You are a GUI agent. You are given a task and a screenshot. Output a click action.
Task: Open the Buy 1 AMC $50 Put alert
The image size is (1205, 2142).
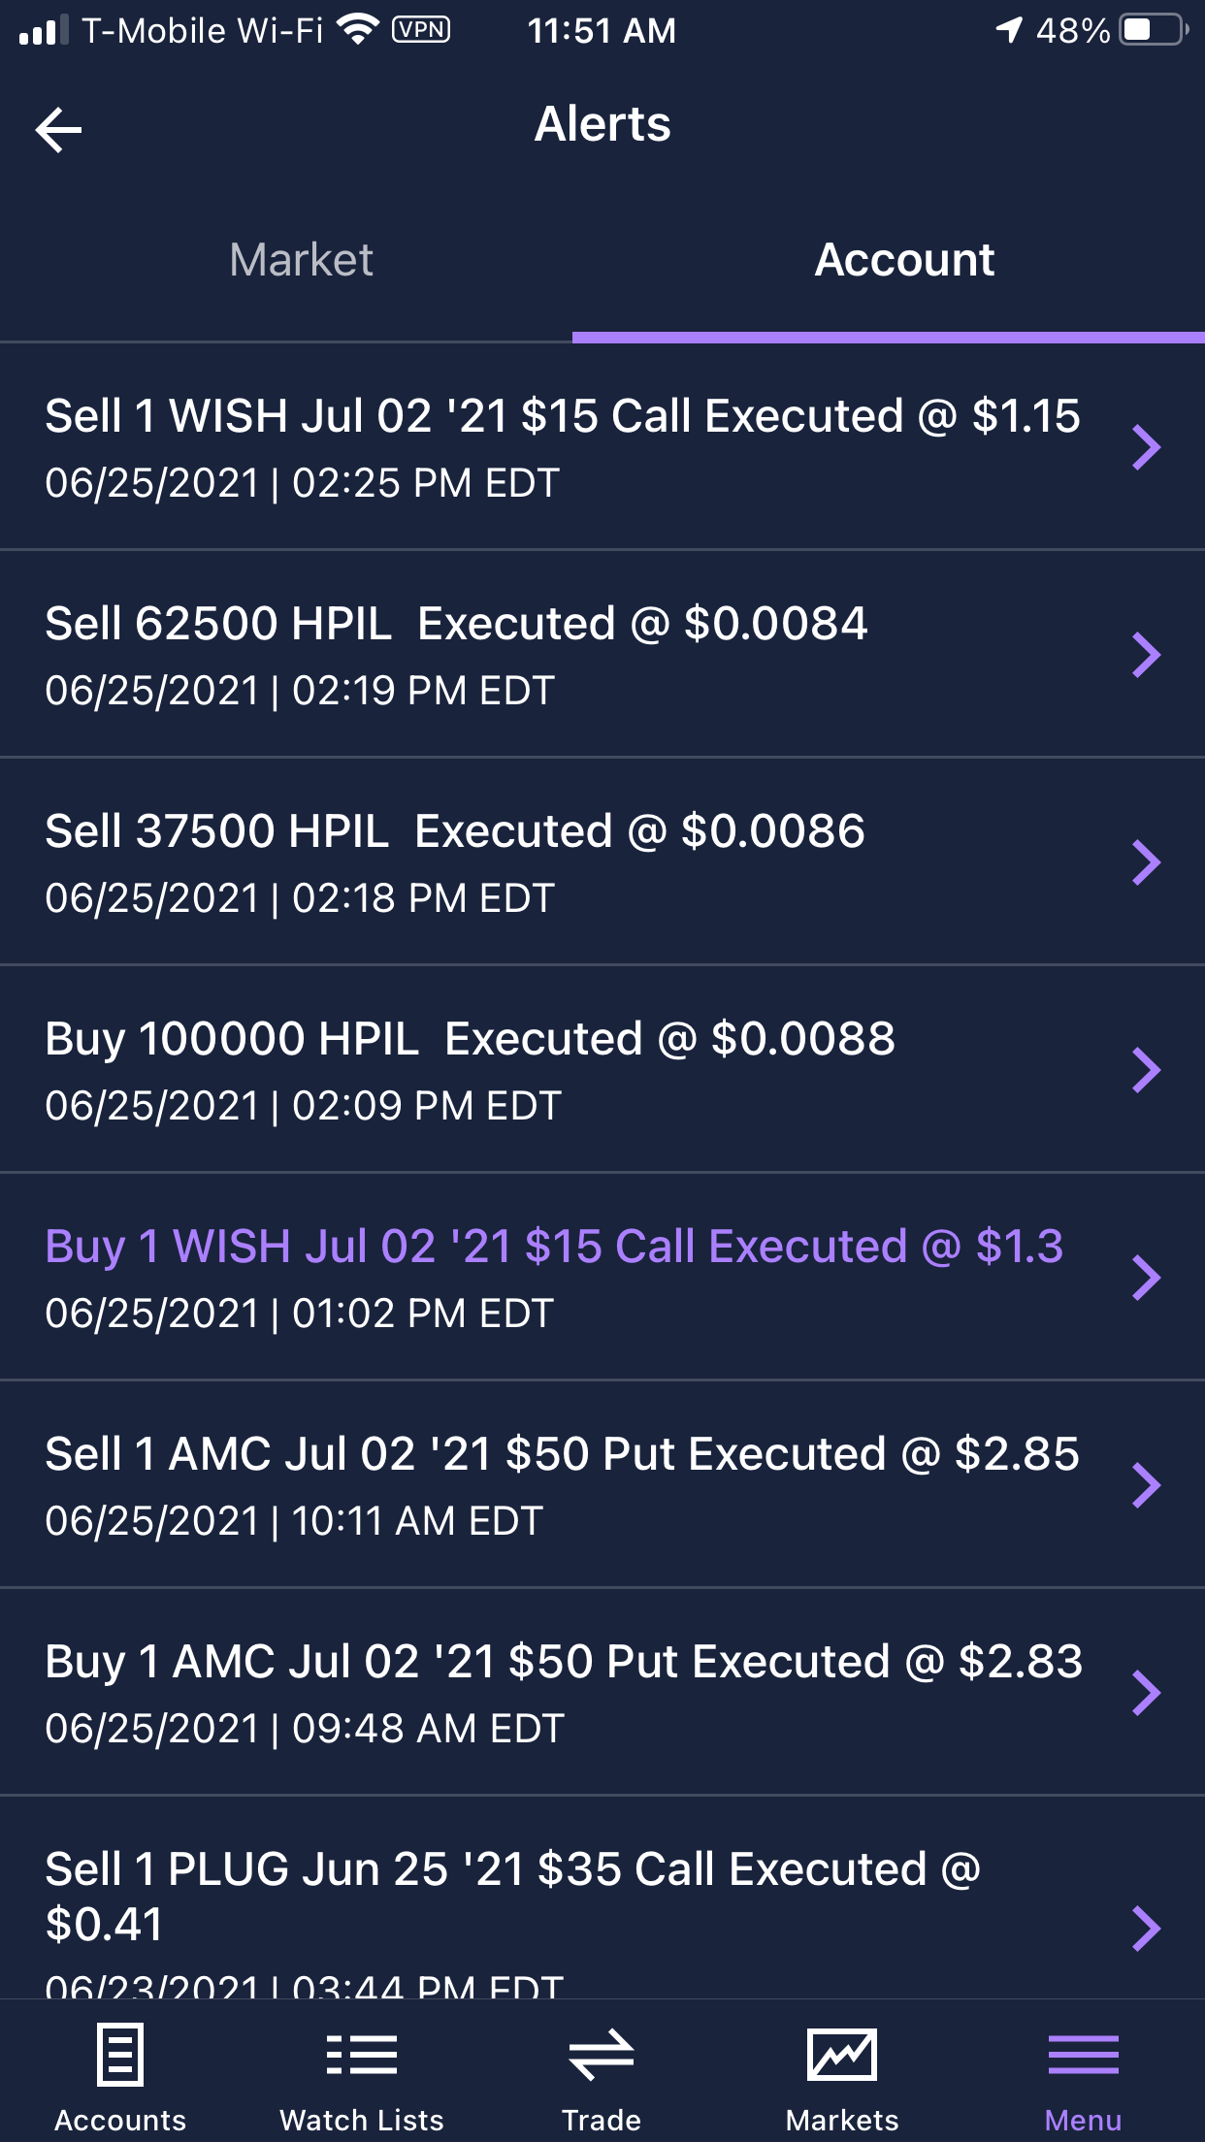point(564,1663)
